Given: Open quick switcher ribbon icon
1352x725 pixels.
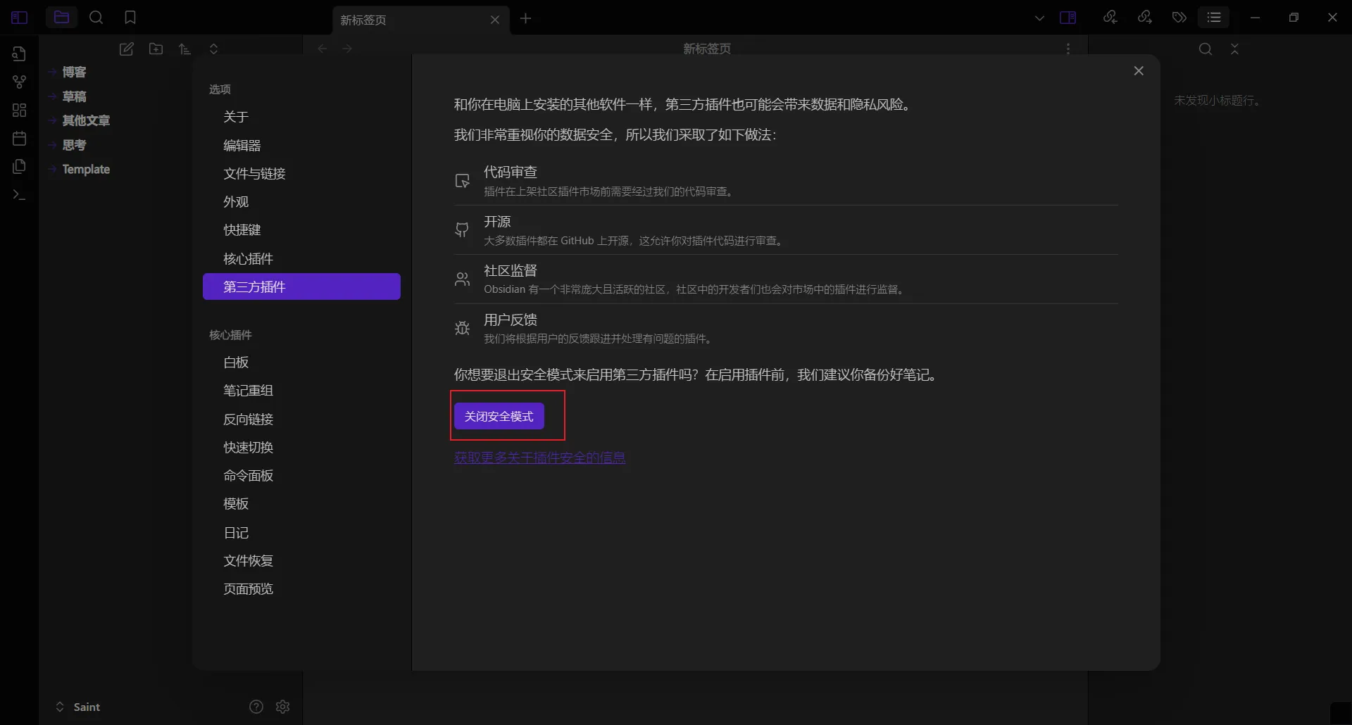Looking at the screenshot, I should tap(20, 53).
